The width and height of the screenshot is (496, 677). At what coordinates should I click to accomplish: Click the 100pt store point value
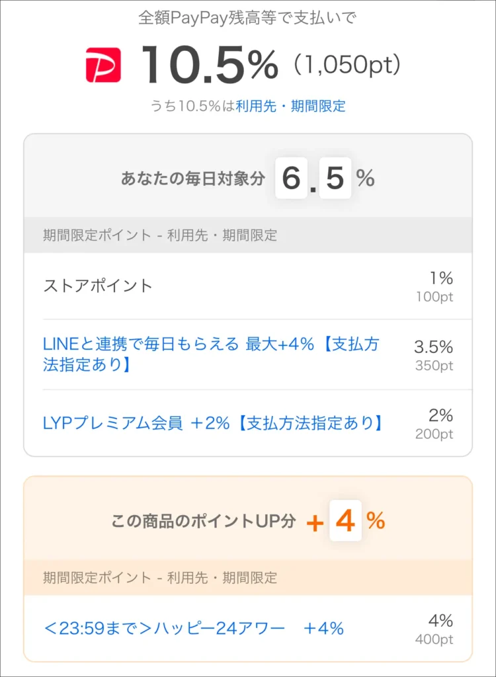pyautogui.click(x=434, y=297)
